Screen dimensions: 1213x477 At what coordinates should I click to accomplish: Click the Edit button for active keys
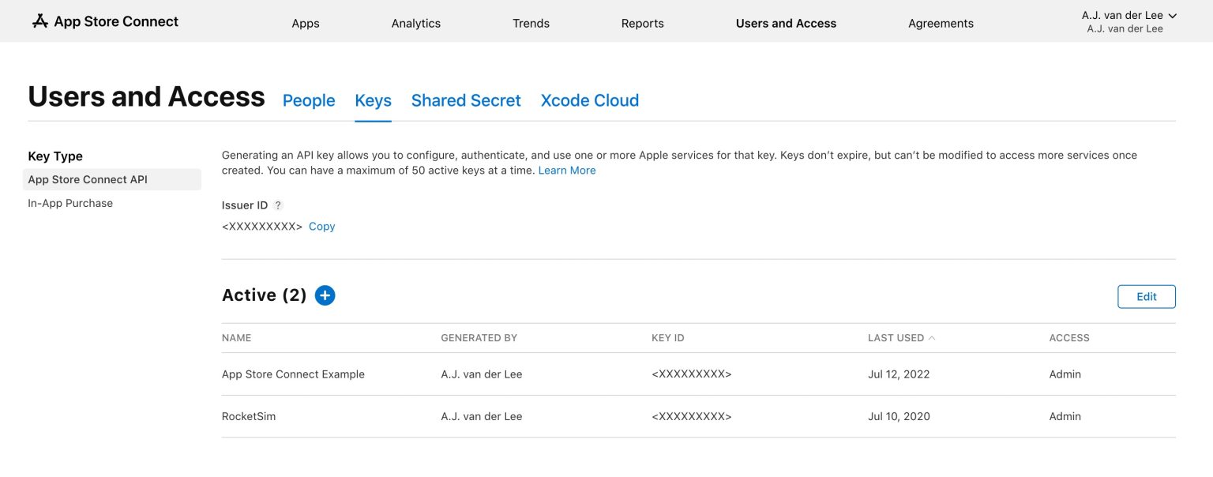pyautogui.click(x=1146, y=297)
